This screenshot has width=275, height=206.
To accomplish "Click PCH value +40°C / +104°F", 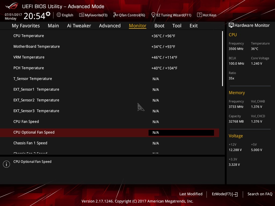I will [x=164, y=68].
